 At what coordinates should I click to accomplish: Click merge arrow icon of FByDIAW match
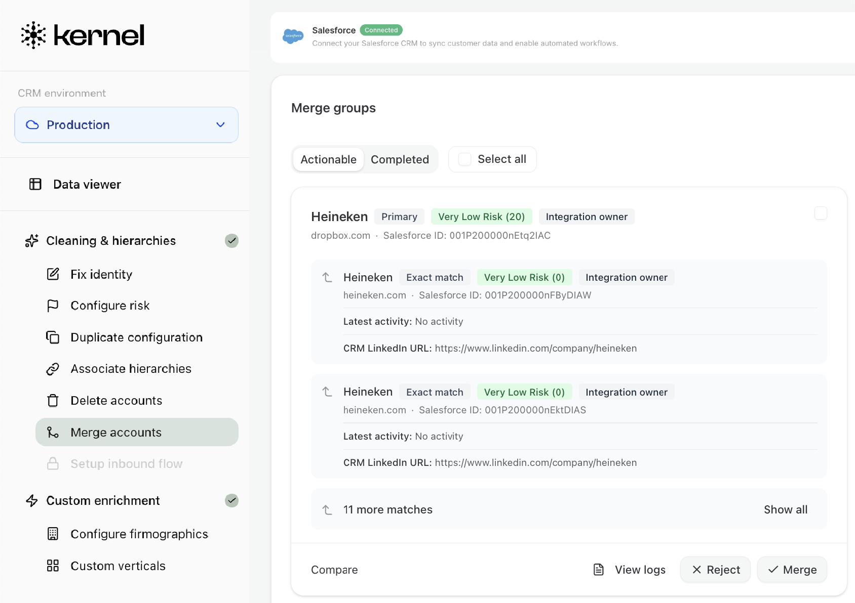[x=327, y=277]
